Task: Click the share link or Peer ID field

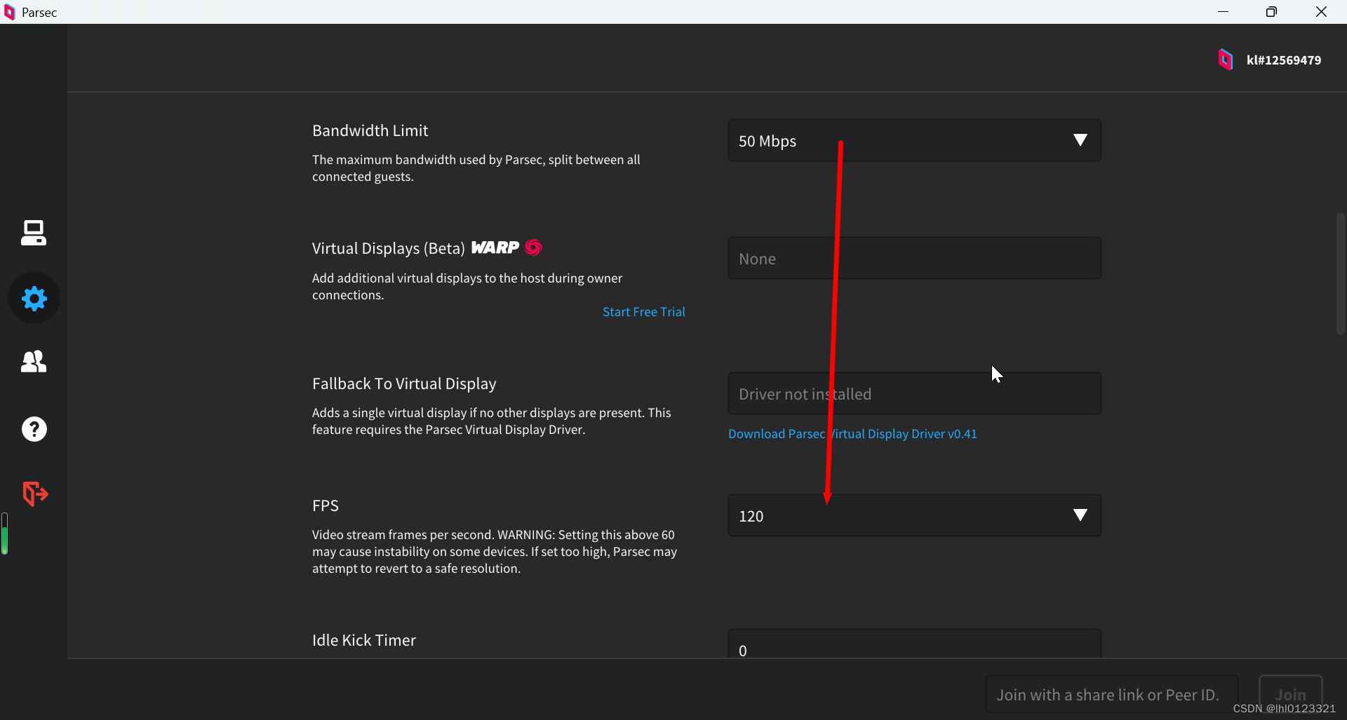Action: 1111,694
